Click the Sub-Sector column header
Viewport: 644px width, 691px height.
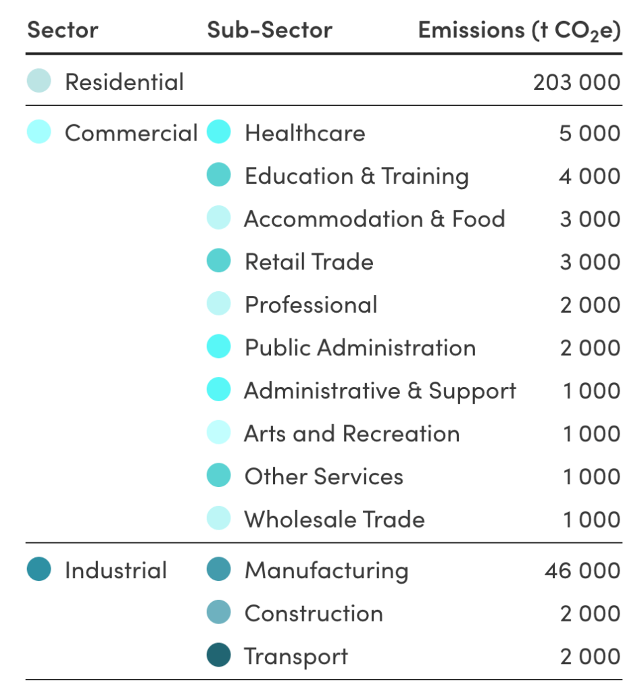coord(270,30)
